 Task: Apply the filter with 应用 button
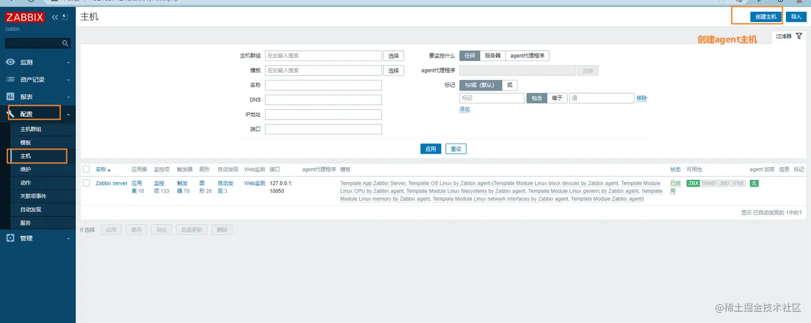click(431, 149)
